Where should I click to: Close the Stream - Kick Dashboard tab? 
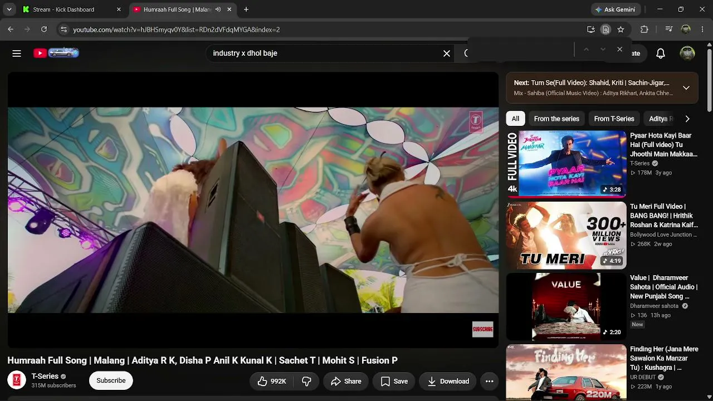[x=119, y=9]
